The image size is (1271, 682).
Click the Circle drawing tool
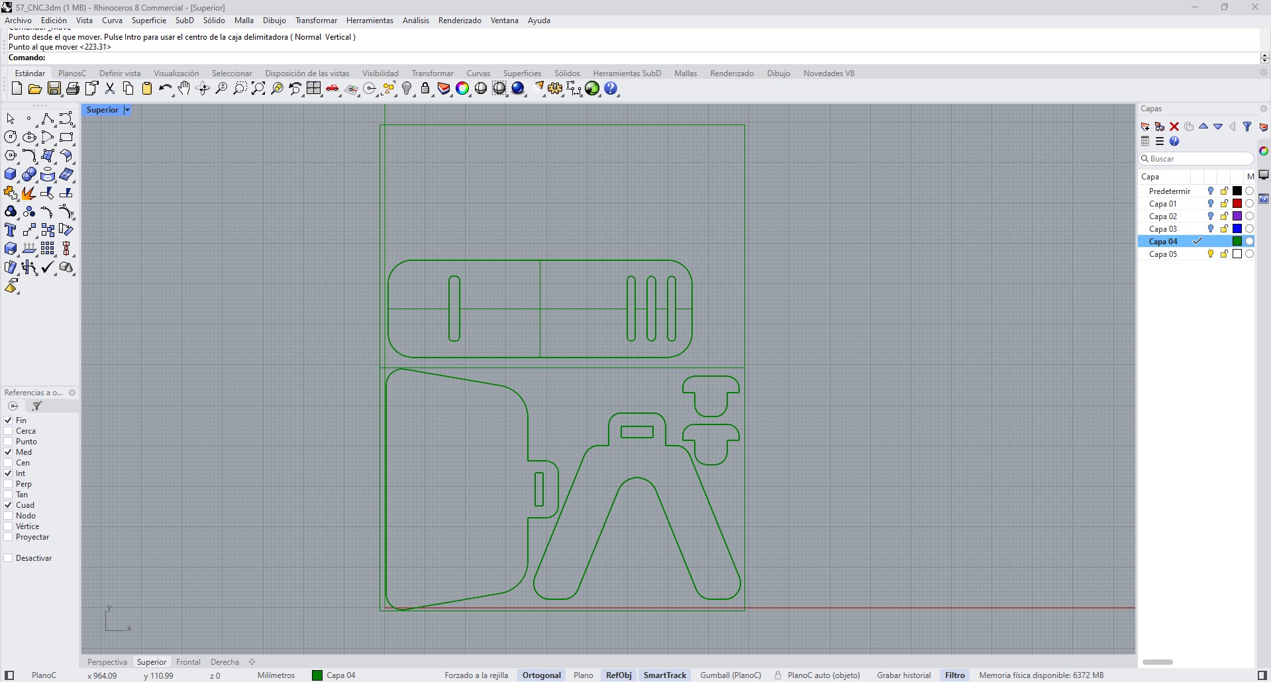coord(11,138)
